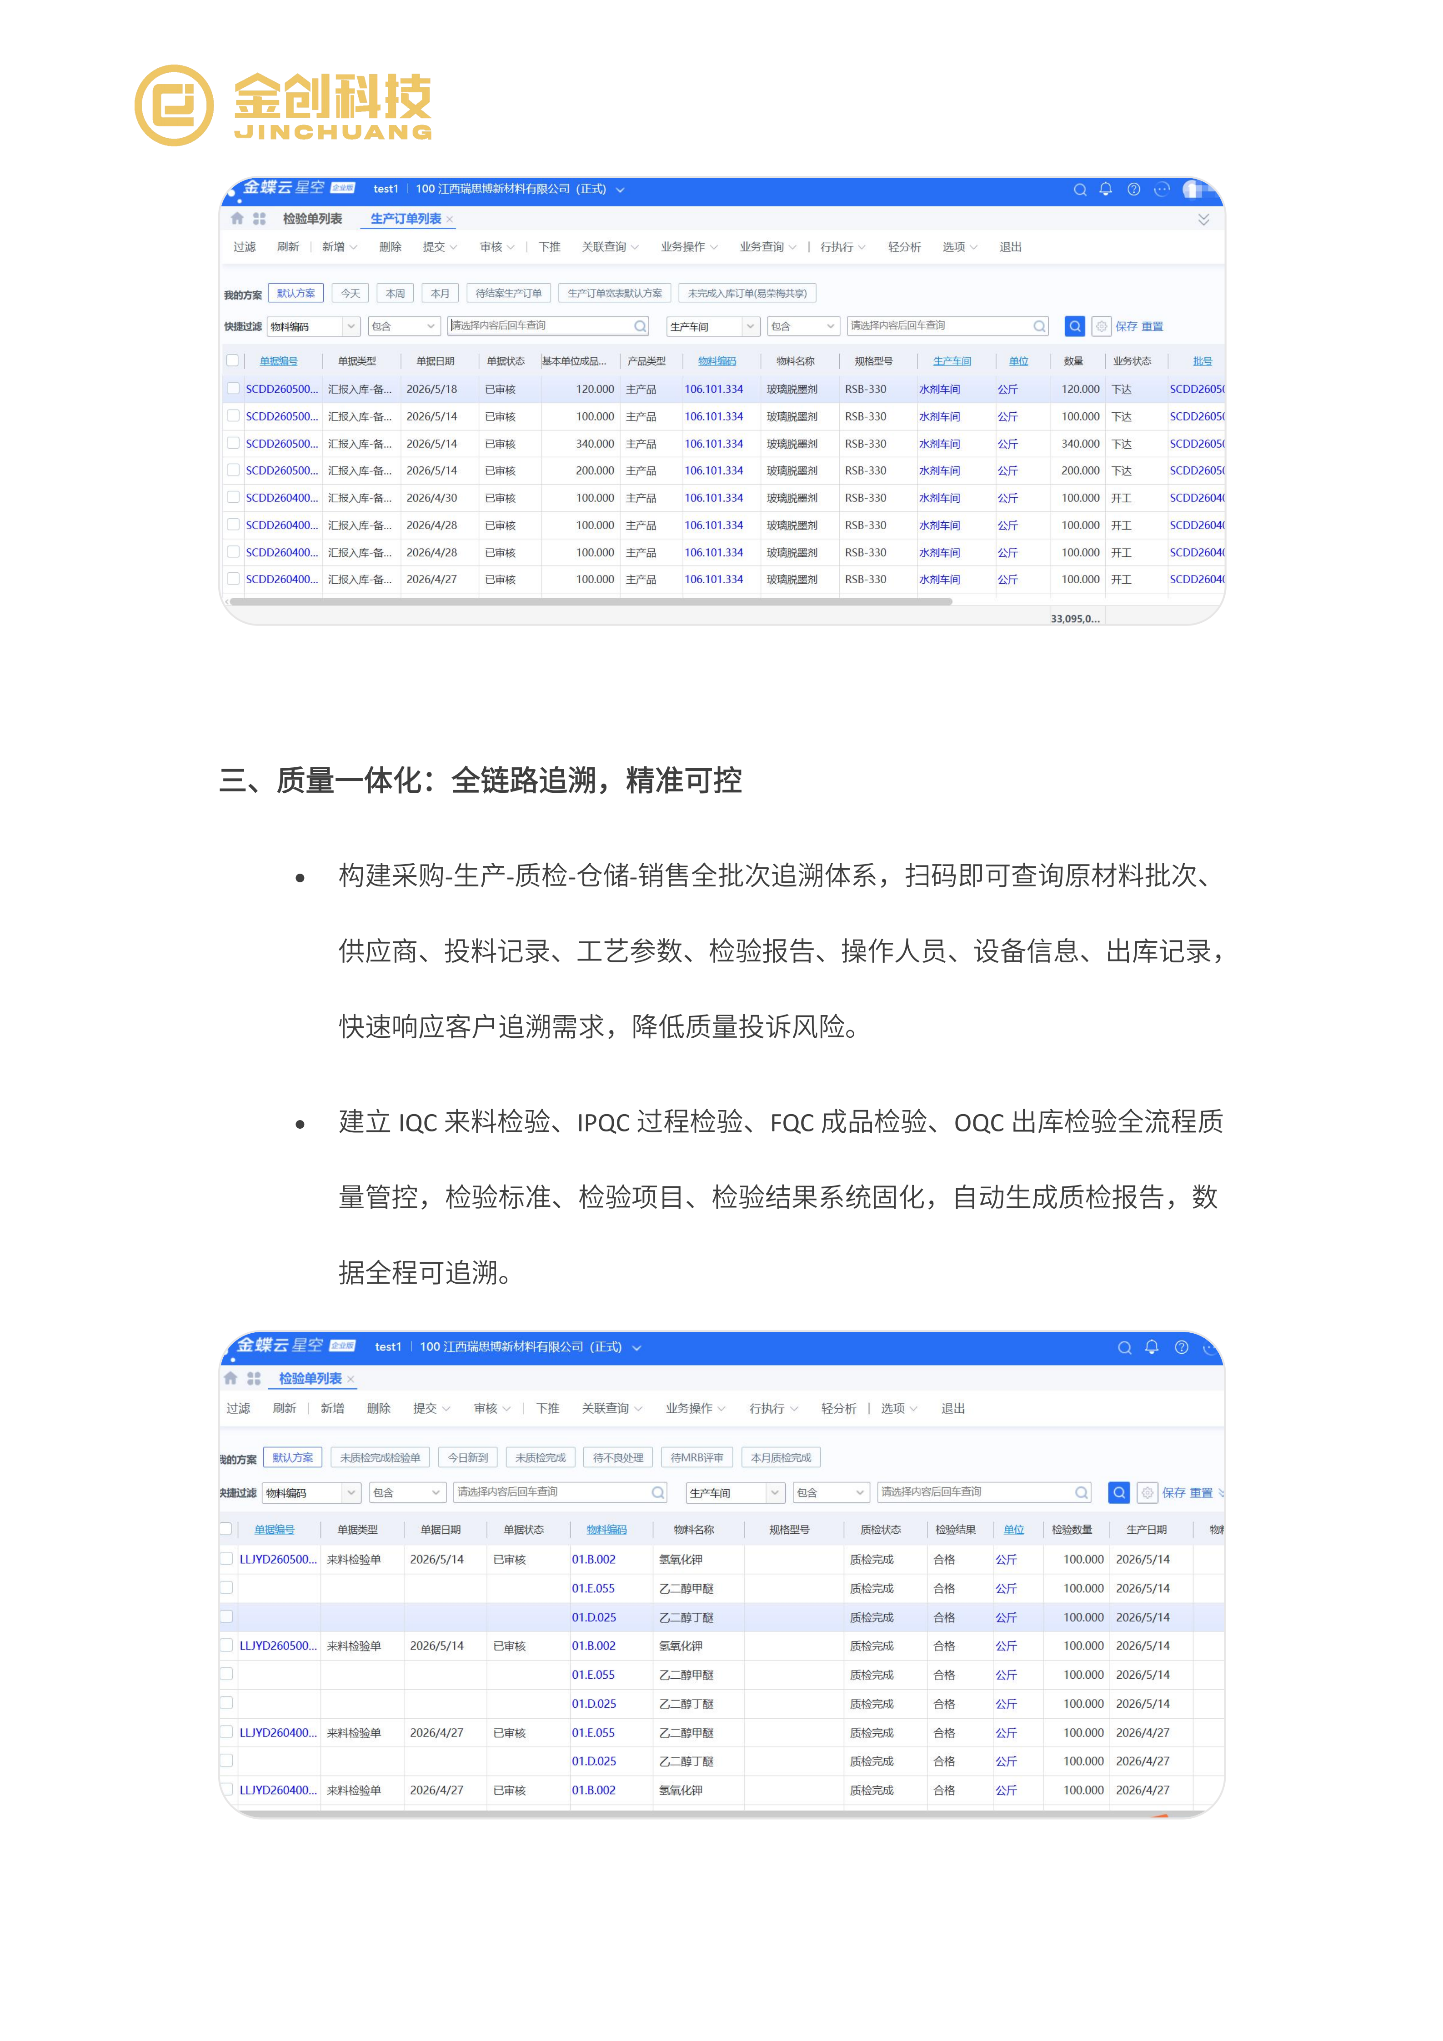Click 轻分析 in production order toolbar
This screenshot has width=1443, height=2041.
(903, 247)
